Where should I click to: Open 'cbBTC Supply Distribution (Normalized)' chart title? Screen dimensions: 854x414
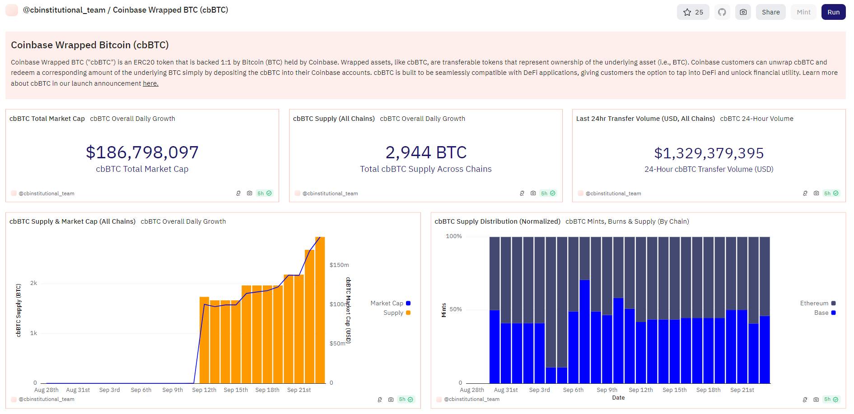pos(497,221)
